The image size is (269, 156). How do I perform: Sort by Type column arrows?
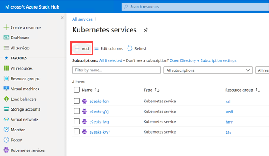157,90
